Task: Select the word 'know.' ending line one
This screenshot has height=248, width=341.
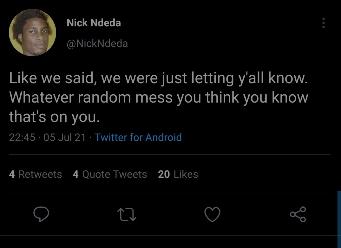Action: [x=288, y=78]
